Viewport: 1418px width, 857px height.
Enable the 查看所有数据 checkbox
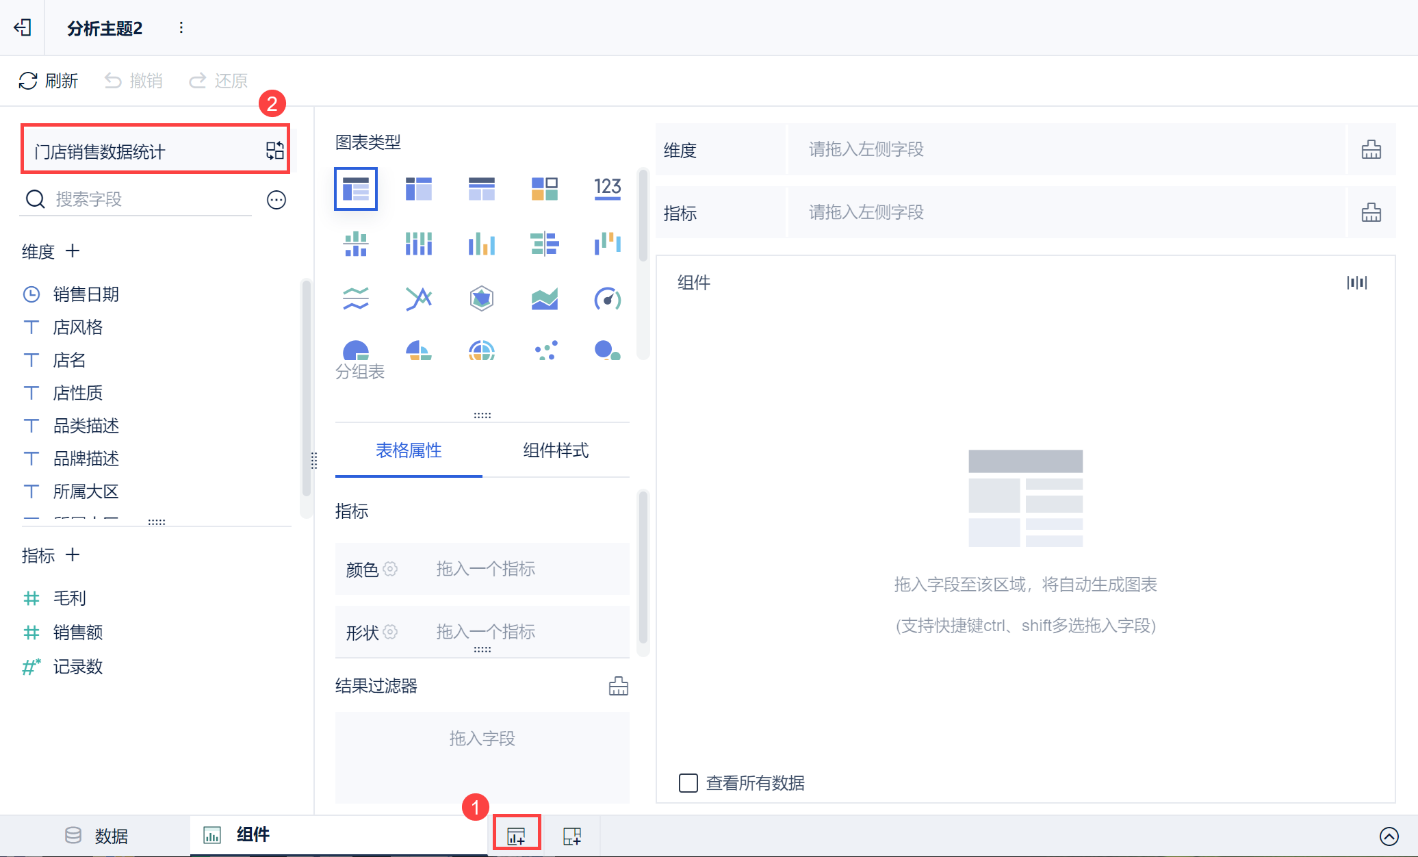pos(688,782)
